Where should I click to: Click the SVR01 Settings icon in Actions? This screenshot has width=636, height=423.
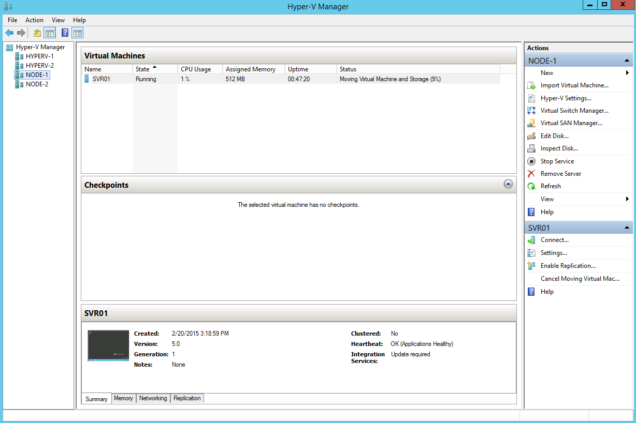(531, 253)
